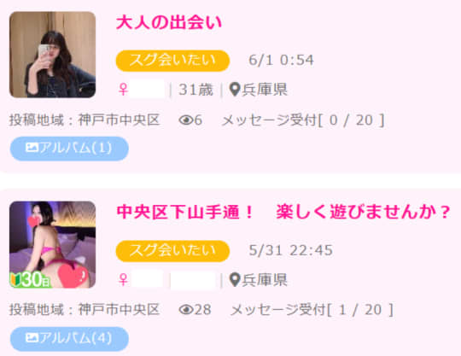Open the 大人の出会い post title

click(x=169, y=23)
